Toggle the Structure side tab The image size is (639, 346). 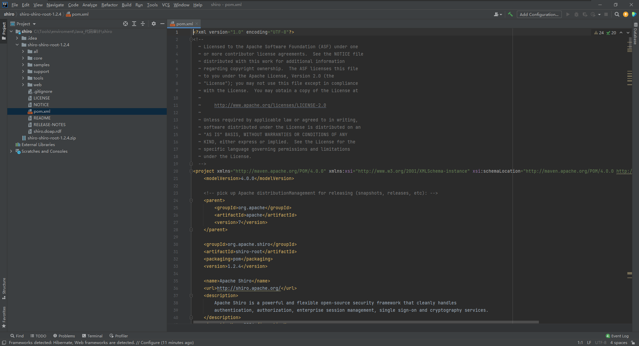4,288
